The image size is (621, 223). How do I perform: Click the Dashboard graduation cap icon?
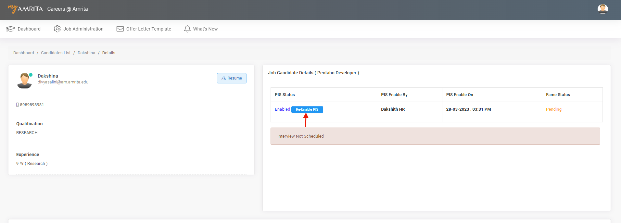[10, 29]
